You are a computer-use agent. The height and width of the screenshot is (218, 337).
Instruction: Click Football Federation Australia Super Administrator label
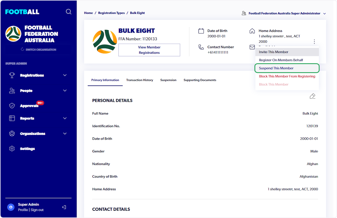pyautogui.click(x=284, y=13)
